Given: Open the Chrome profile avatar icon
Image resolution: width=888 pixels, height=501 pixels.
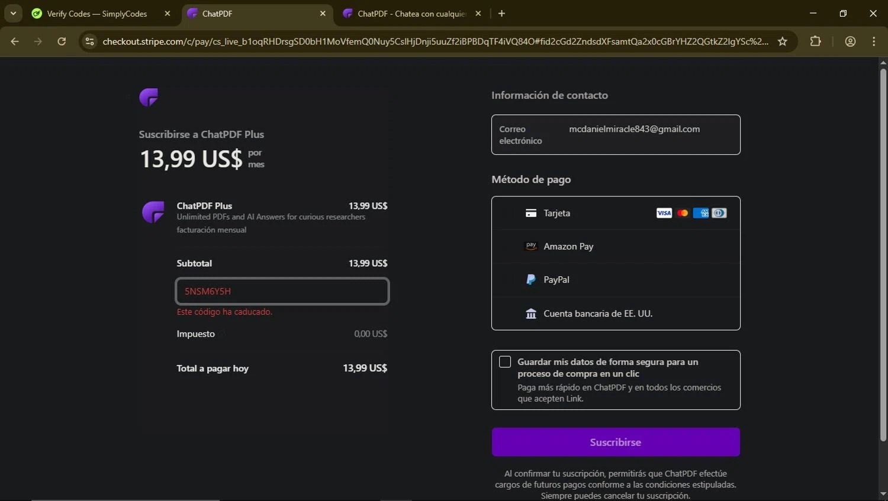Looking at the screenshot, I should [850, 41].
